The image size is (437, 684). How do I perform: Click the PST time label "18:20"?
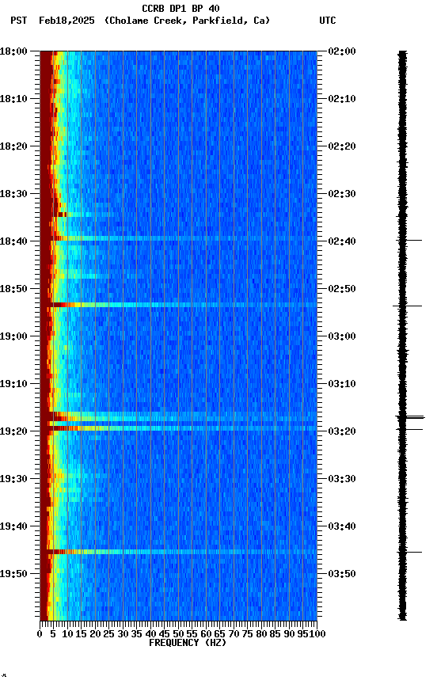(13, 146)
